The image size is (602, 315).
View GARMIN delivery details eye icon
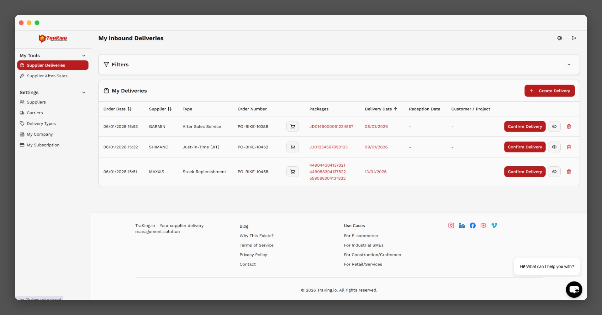click(554, 127)
